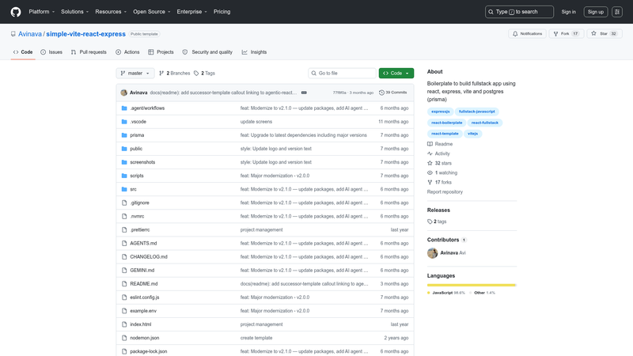Open the simple-vite-react-express repository link
Screen dimensions: 633x356
[x=85, y=34]
